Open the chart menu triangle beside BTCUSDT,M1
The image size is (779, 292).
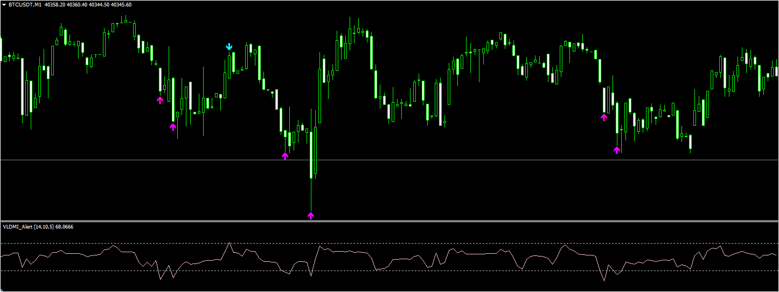(x=4, y=4)
